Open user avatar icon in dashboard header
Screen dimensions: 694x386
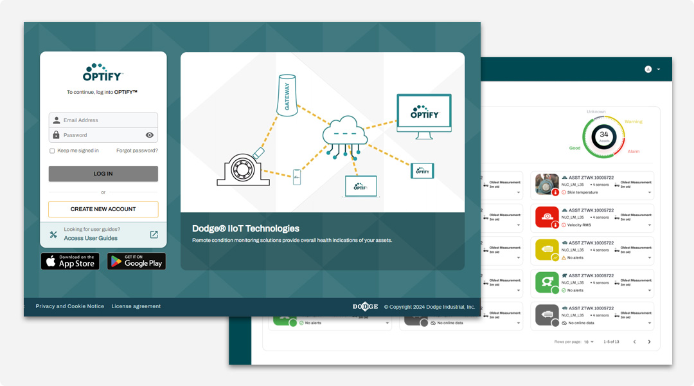[648, 69]
